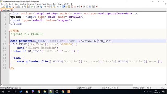Open File Explorer from the taskbar
This screenshot has height=94, width=167.
45,92
